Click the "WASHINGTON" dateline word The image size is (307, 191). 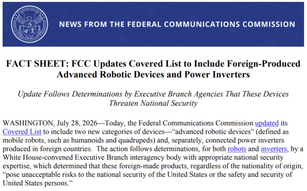click(x=28, y=123)
